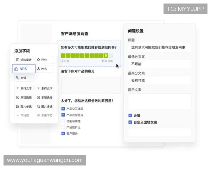Add the 评分 star rating field
This screenshot has width=211, height=169.
coord(45,60)
